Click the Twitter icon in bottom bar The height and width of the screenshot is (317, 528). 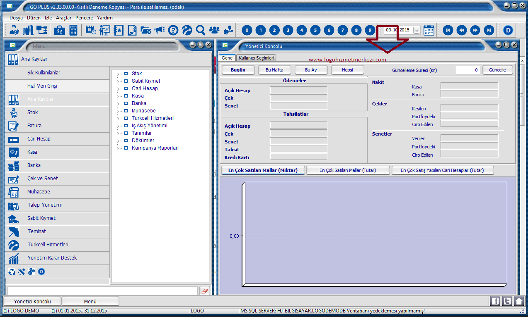[x=507, y=301]
